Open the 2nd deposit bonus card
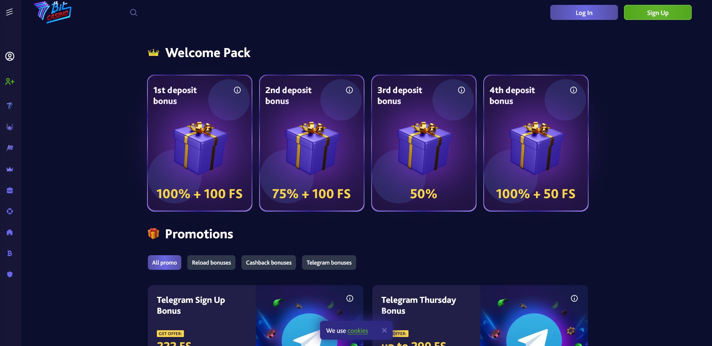Image resolution: width=712 pixels, height=346 pixels. (x=312, y=143)
